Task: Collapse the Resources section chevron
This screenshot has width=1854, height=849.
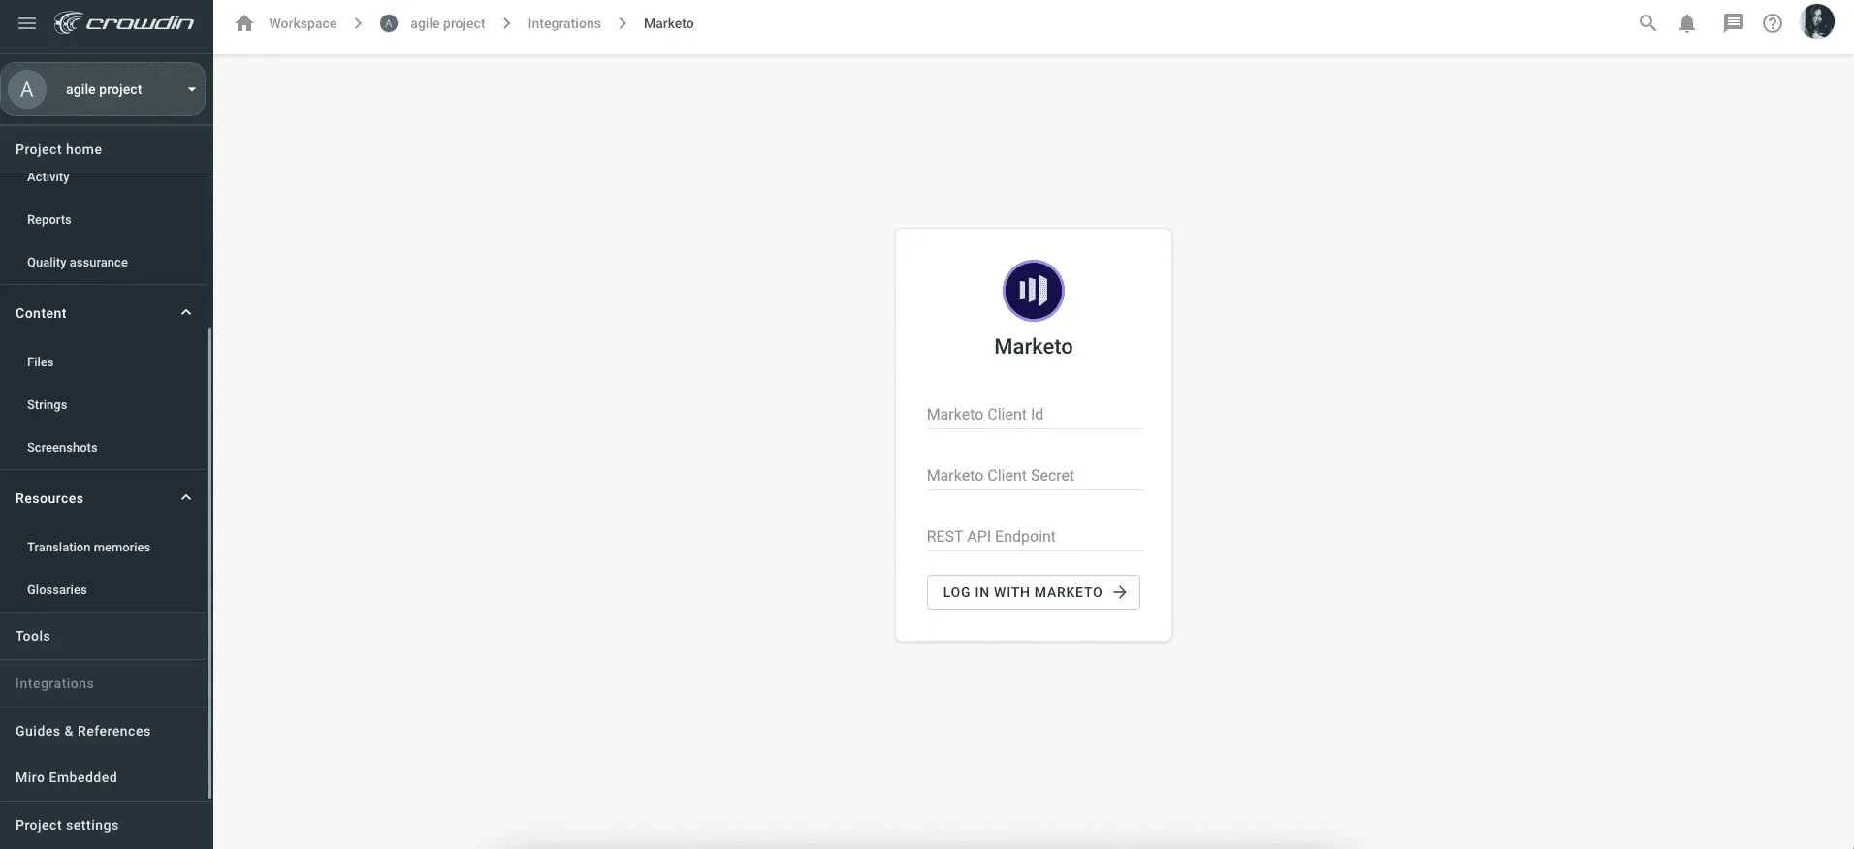Action: tap(186, 497)
